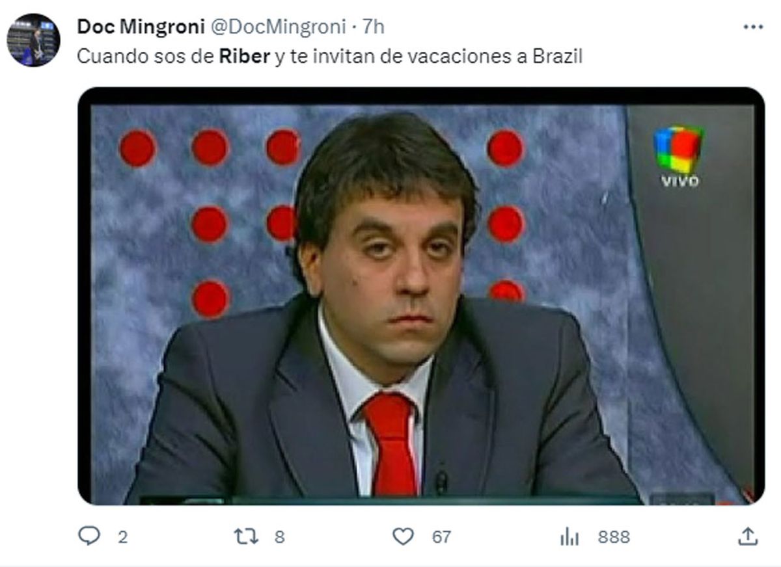The height and width of the screenshot is (567, 781).
Task: Click the retweet count 8
Action: (279, 537)
